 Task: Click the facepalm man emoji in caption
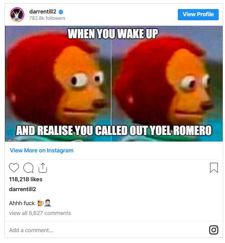[x=48, y=203]
